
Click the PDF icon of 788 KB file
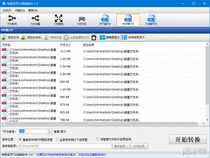[5, 119]
